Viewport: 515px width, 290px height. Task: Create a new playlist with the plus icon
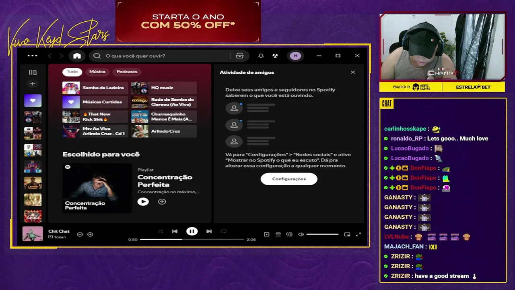point(33,84)
